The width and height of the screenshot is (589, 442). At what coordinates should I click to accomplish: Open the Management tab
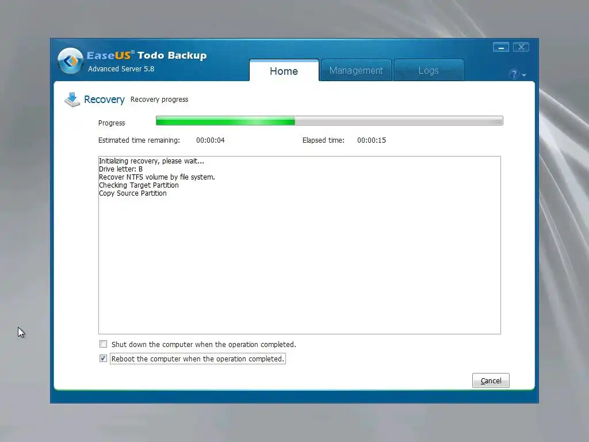356,70
